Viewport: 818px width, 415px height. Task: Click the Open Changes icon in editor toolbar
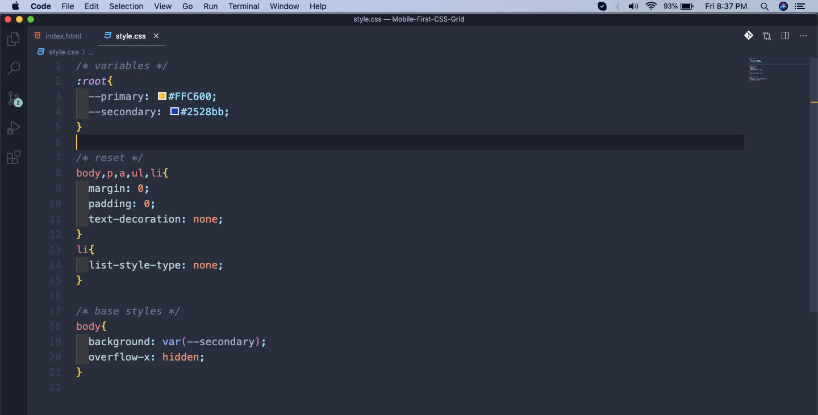[x=767, y=36]
